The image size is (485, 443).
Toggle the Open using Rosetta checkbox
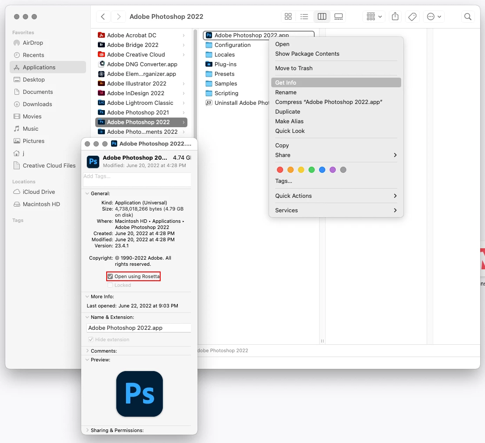click(110, 276)
